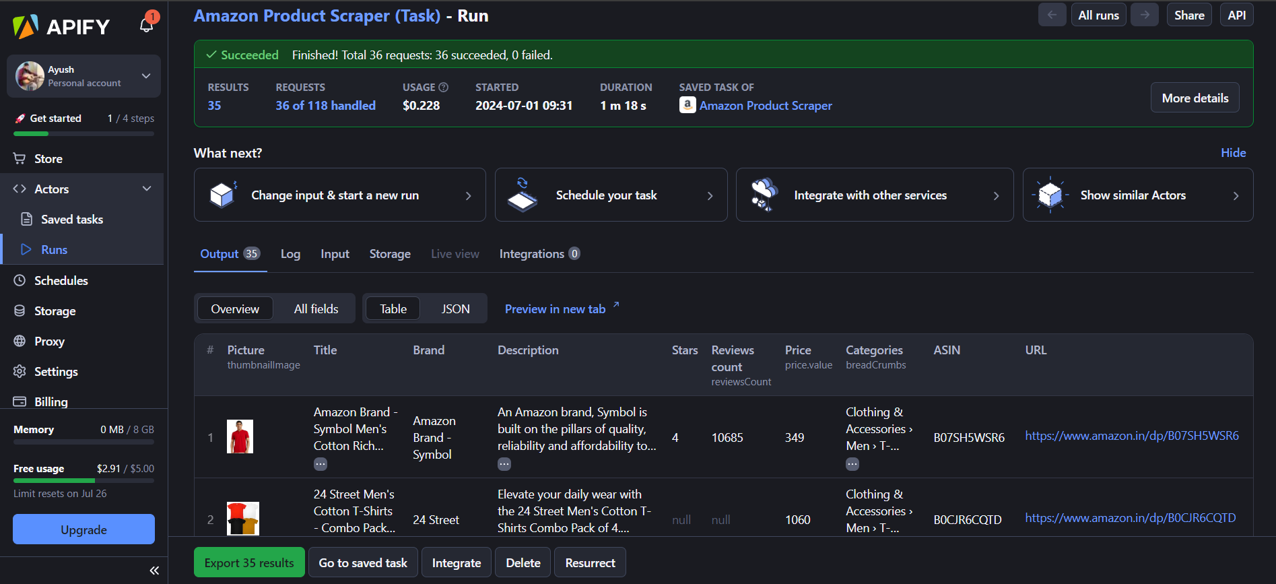Go to the previous run arrow
The image size is (1276, 584).
point(1052,15)
